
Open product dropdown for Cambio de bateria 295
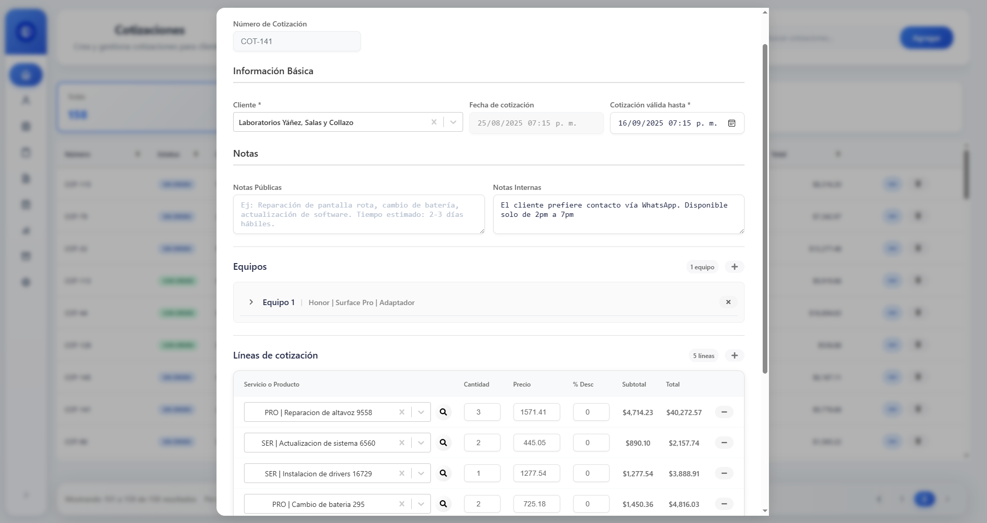point(421,504)
